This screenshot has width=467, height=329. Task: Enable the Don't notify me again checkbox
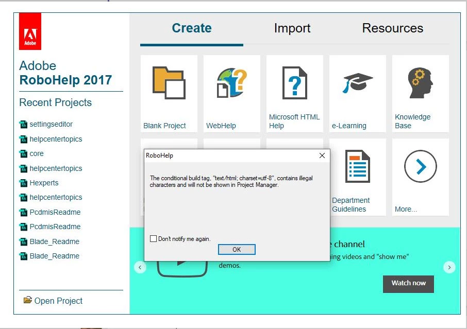click(x=153, y=238)
